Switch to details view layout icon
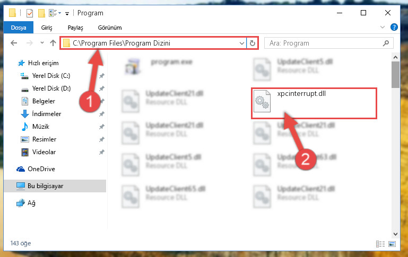Screen dimensions: 408x257 (380, 244)
